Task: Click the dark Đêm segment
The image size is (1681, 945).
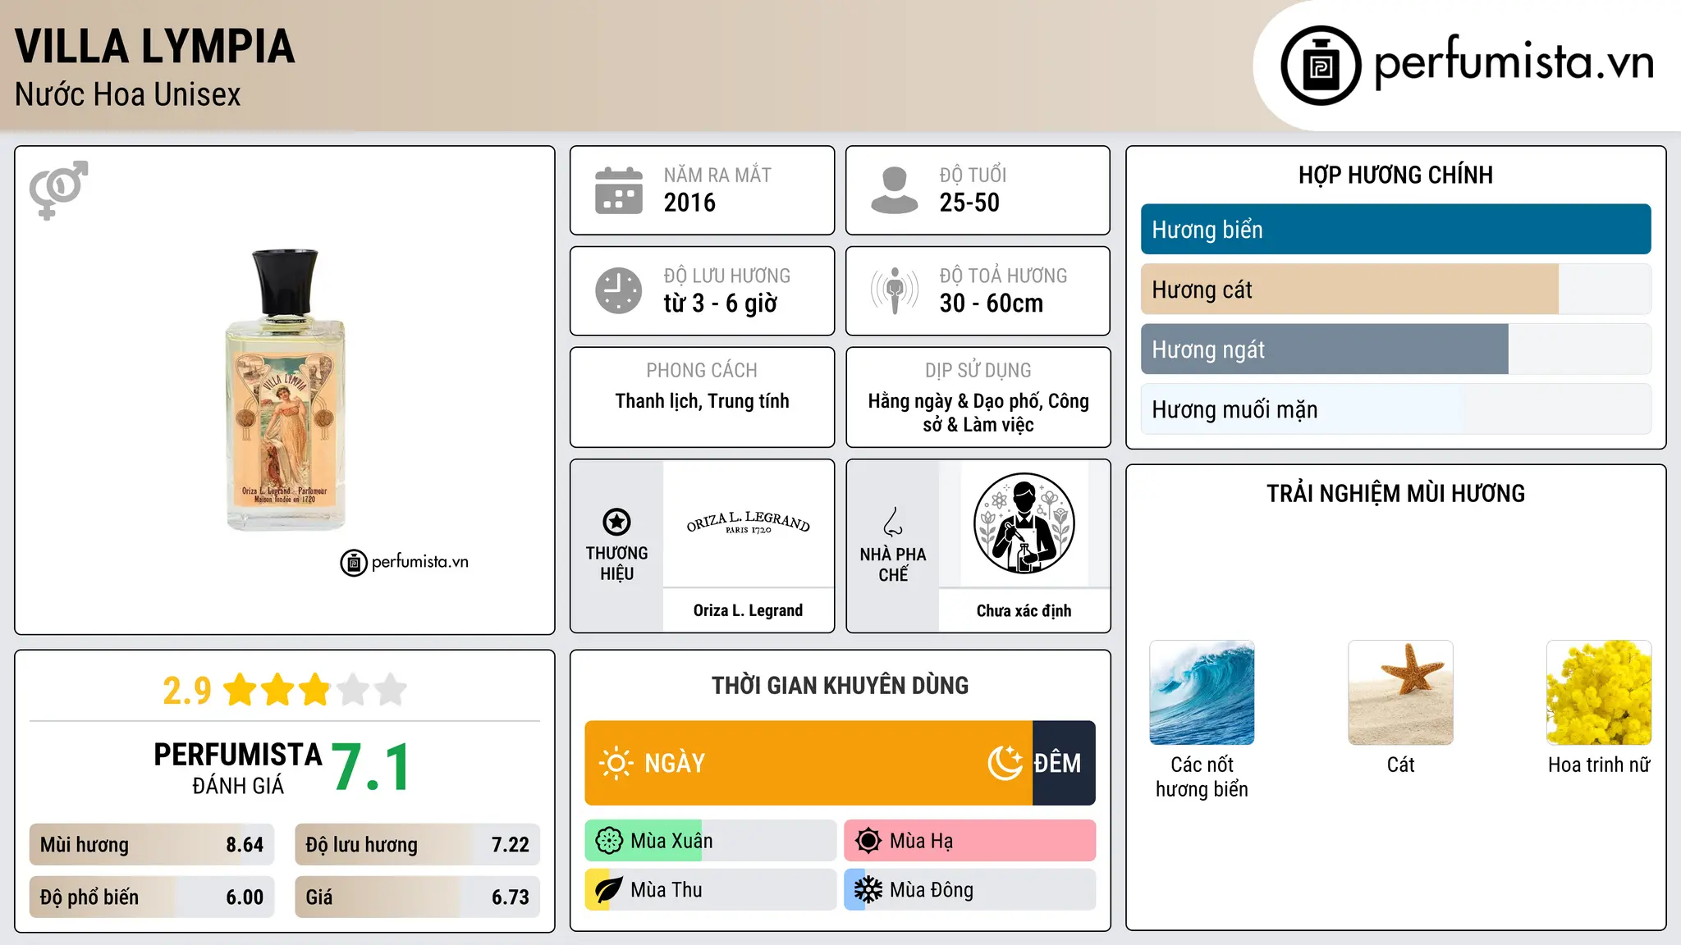Action: coord(1064,763)
